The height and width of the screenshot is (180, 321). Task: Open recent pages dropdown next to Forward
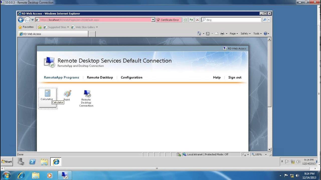tap(32, 20)
